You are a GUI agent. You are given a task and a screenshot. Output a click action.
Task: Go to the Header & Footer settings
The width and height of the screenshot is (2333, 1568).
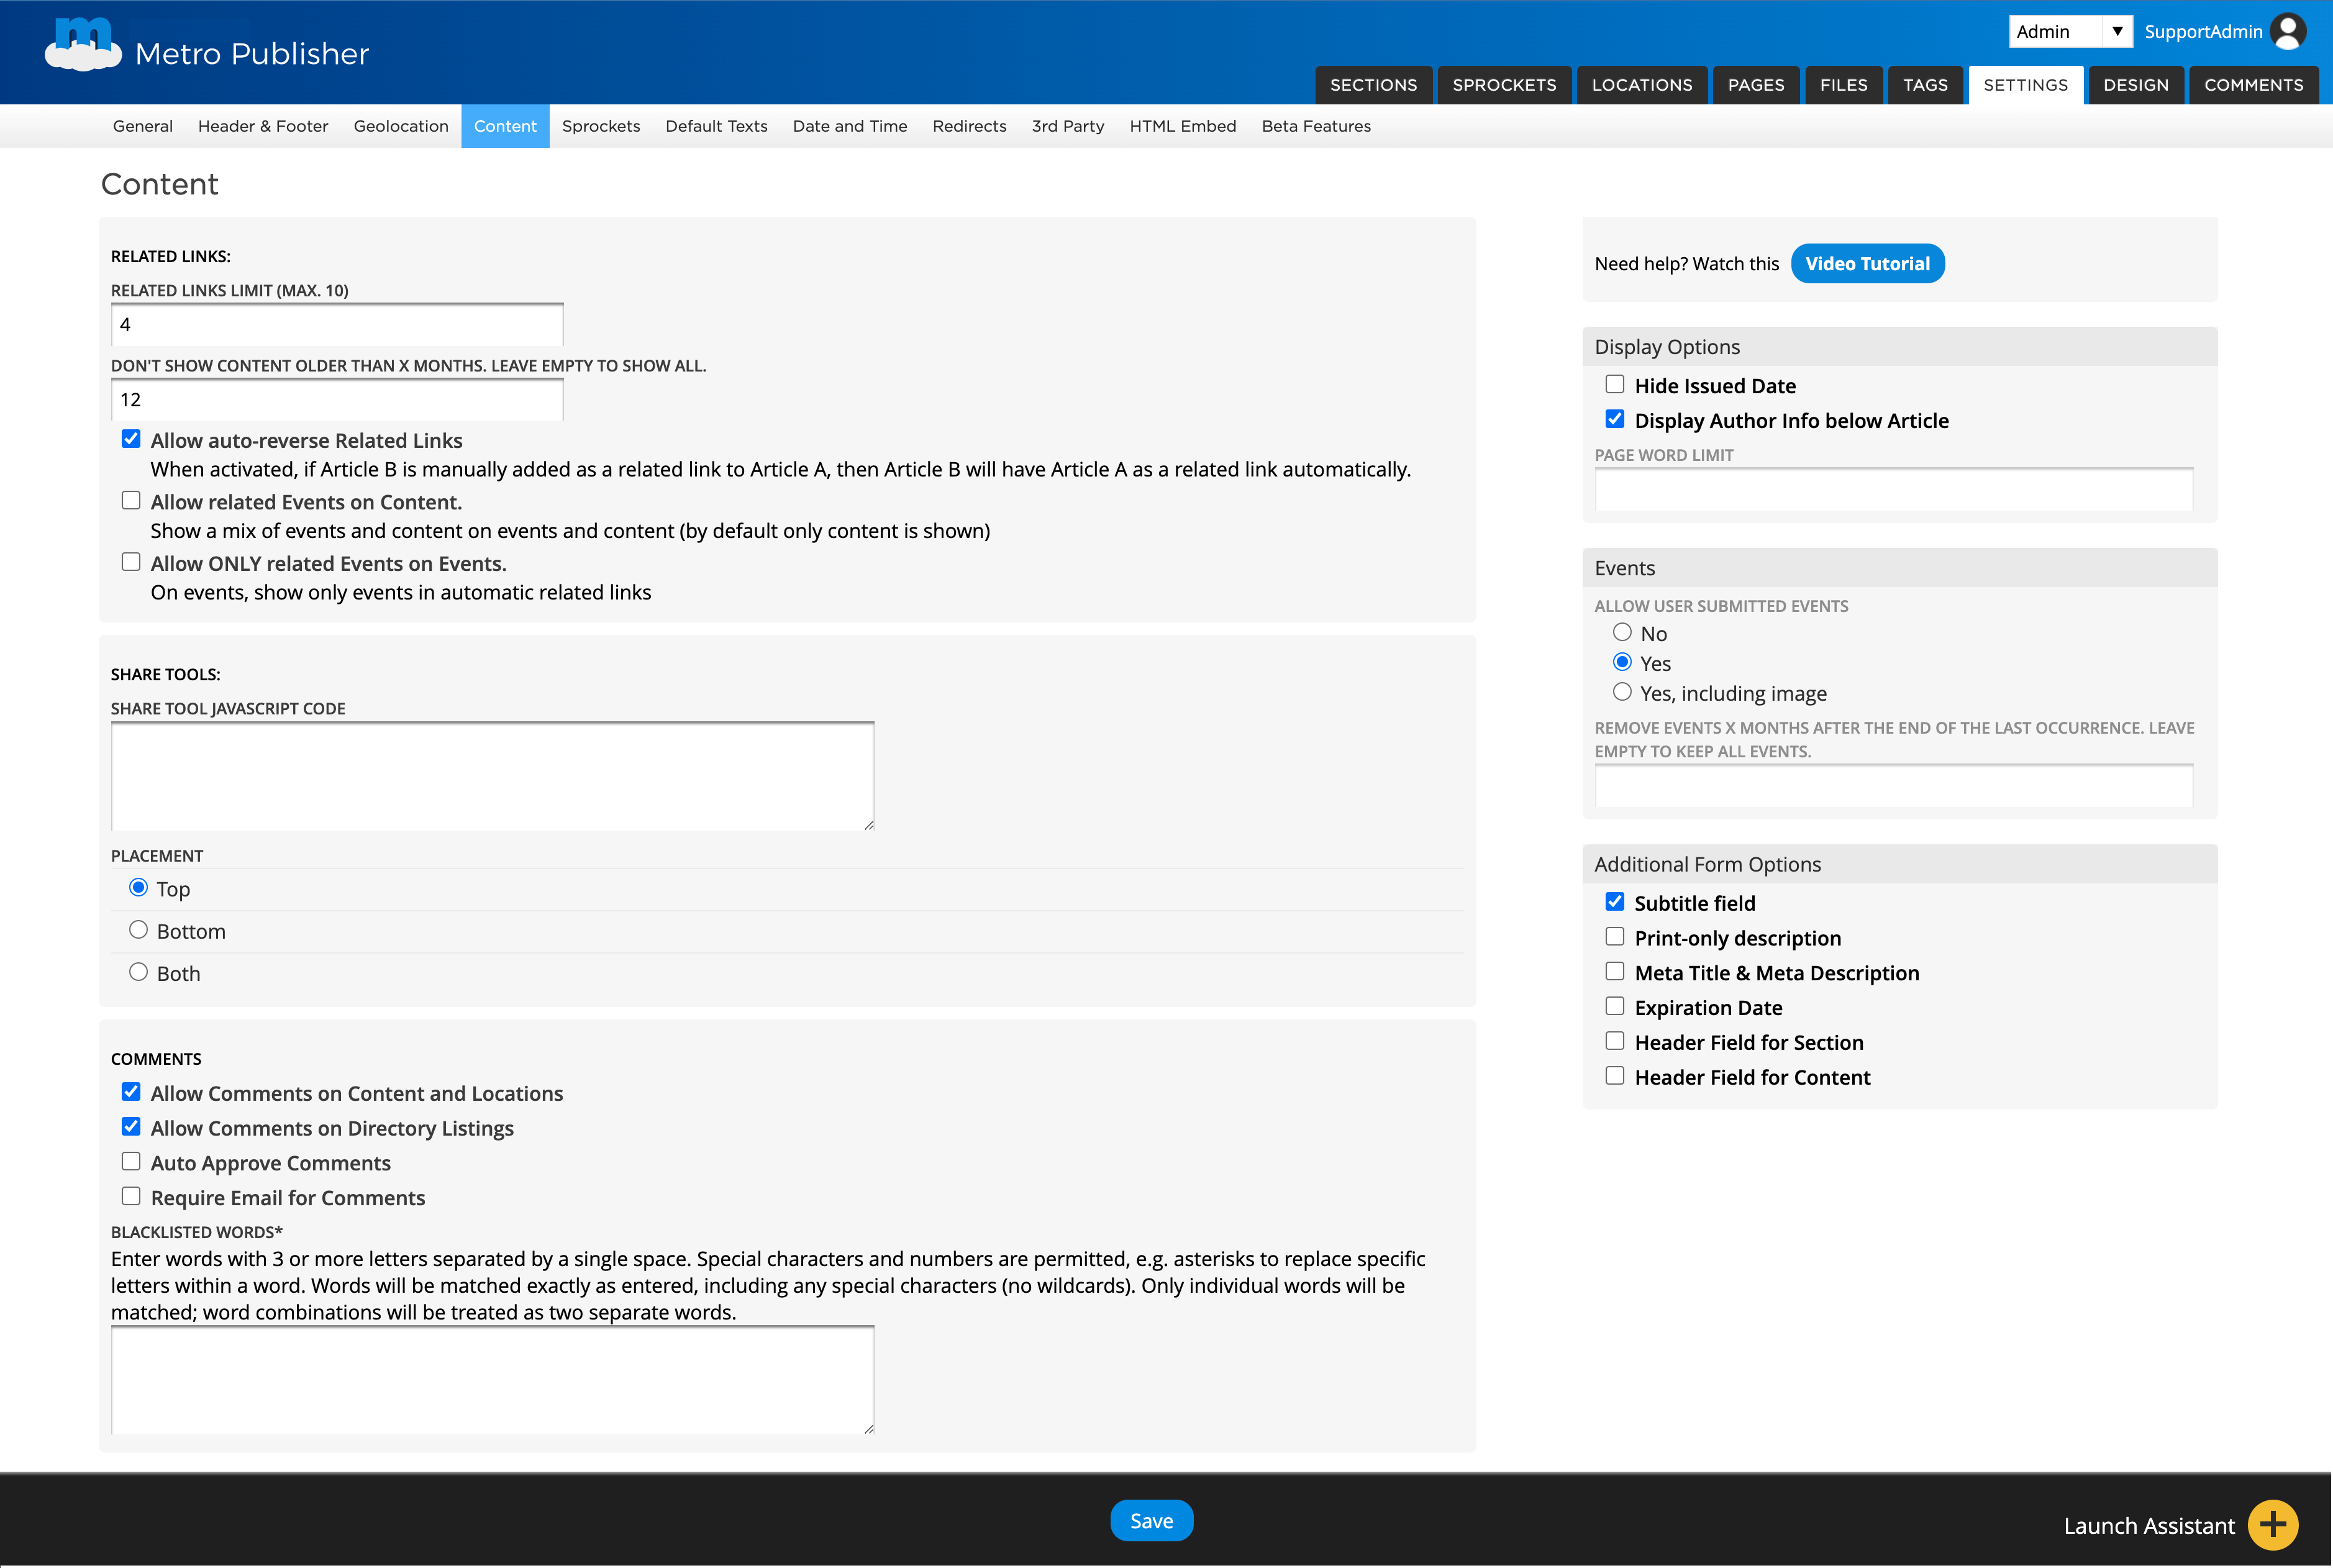263,126
